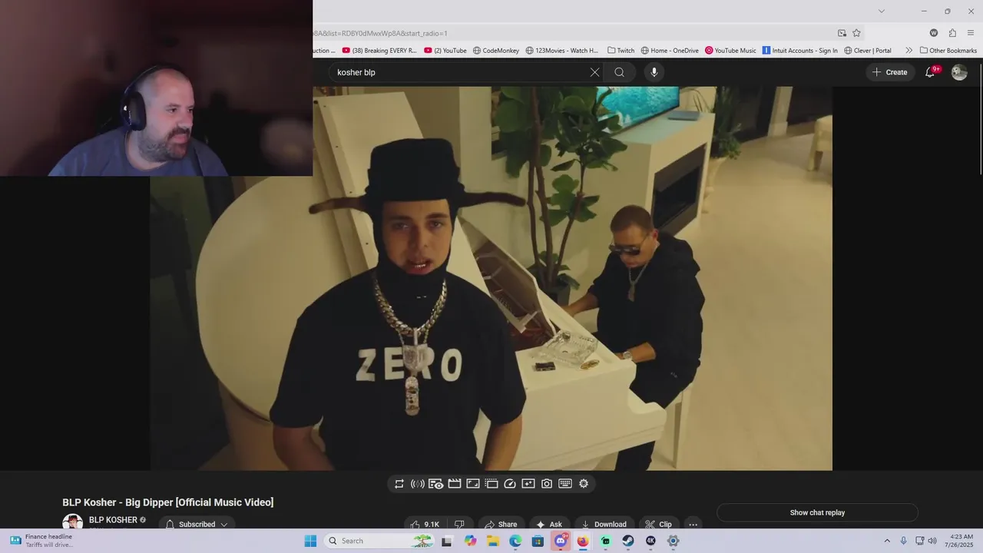Click in the 'kosher blp' search field

(459, 72)
